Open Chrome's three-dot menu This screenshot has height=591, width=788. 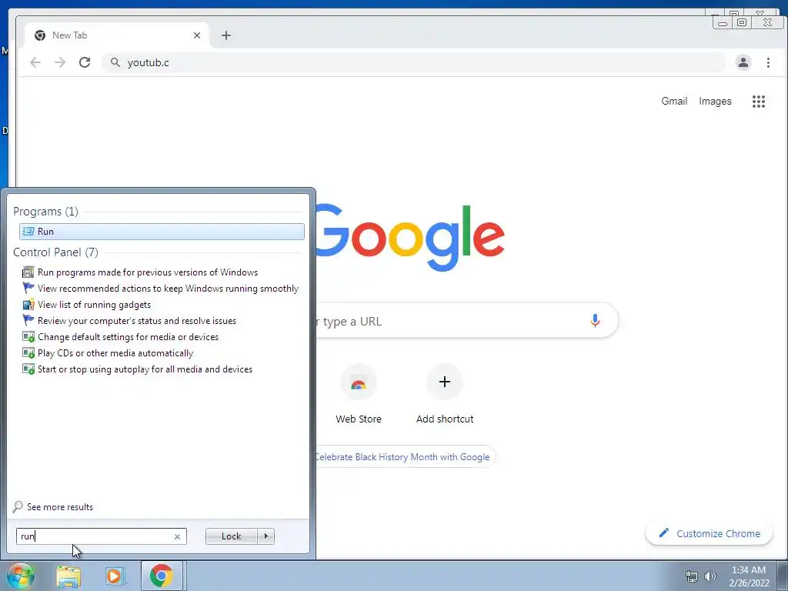click(768, 62)
